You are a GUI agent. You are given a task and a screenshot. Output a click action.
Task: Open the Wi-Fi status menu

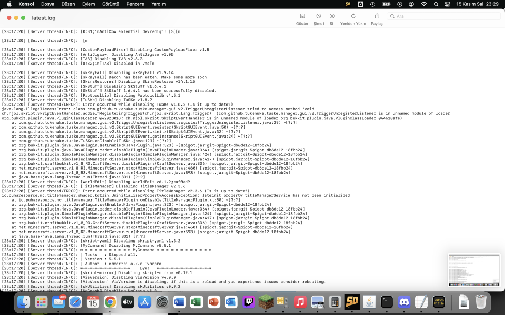[x=424, y=4]
